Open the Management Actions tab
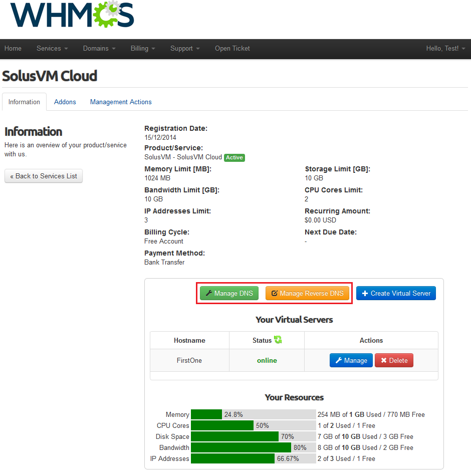Viewport: 471px width, 476px height. tap(121, 102)
